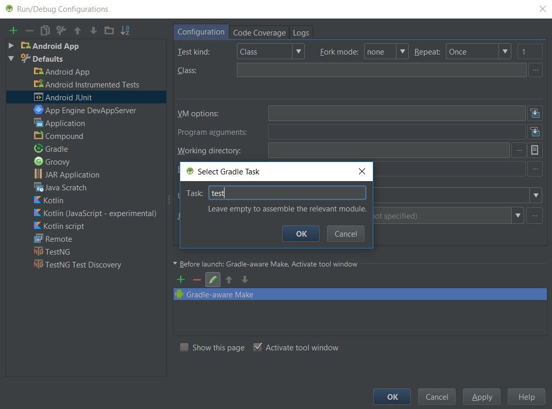Collapse the Defaults tree group

coord(11,58)
